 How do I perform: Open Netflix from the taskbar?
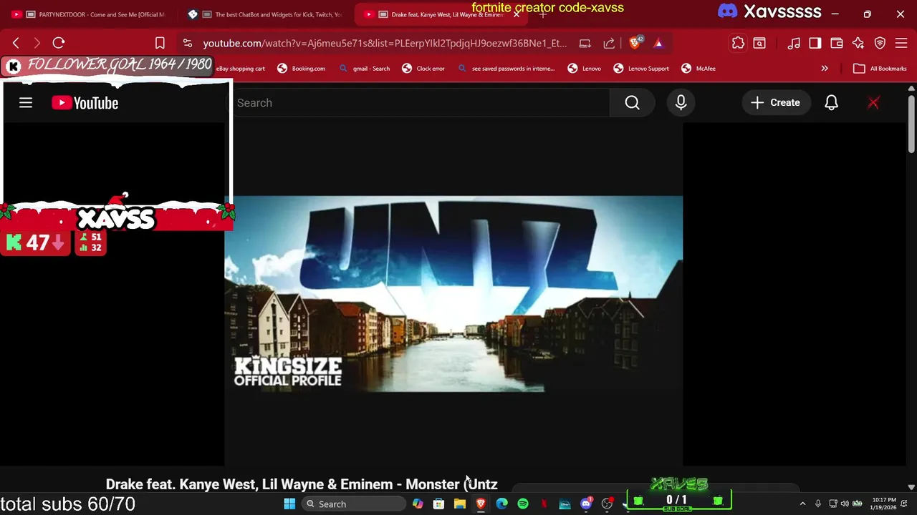544,504
